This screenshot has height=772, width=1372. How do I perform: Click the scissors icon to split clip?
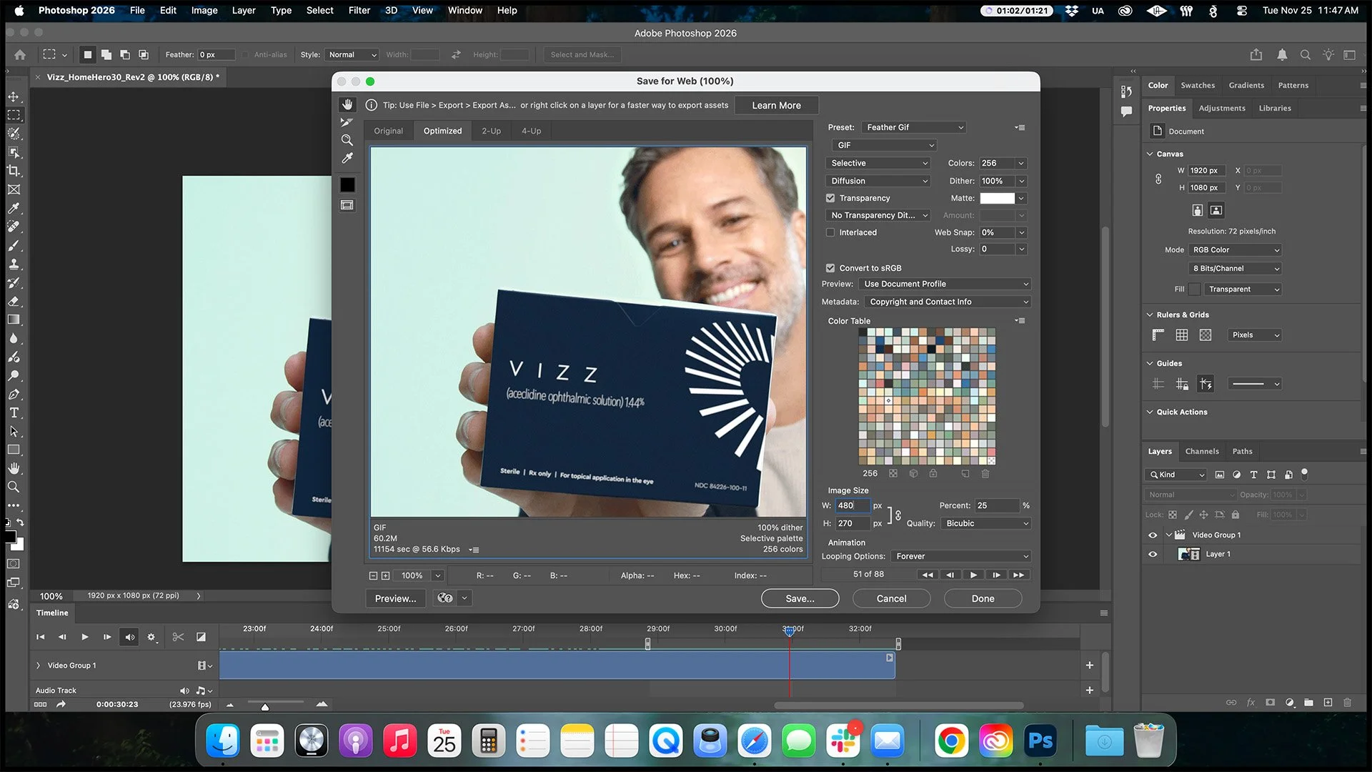pyautogui.click(x=178, y=637)
